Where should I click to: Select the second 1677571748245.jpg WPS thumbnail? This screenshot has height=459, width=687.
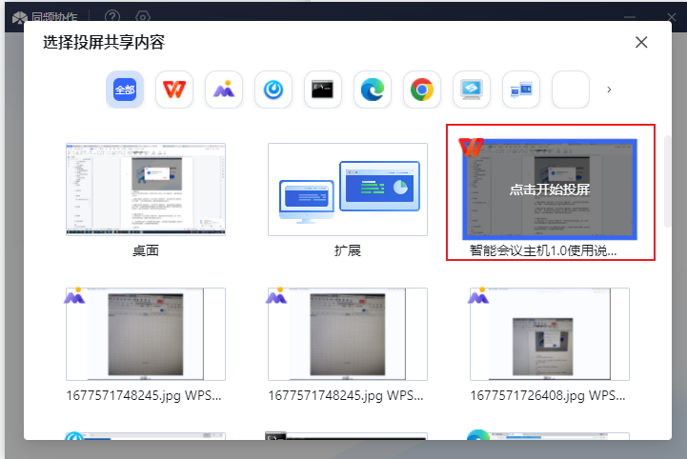coord(348,333)
